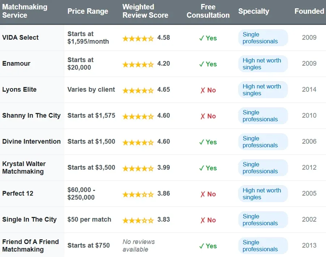The height and width of the screenshot is (257, 326).
Task: Select the green checkmark beside Enamour's free consultation
Action: point(202,64)
